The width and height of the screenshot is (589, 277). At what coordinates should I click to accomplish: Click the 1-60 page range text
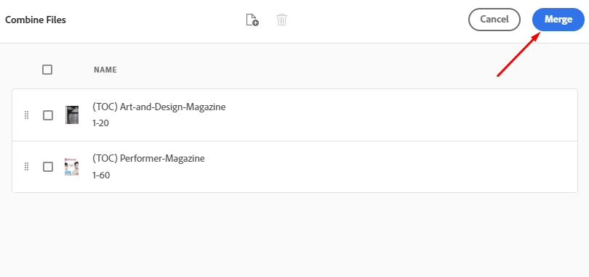coord(101,175)
